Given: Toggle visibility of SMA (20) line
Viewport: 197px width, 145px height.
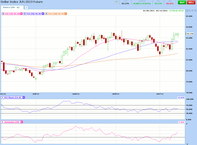Looking at the screenshot, I should click(3, 14).
